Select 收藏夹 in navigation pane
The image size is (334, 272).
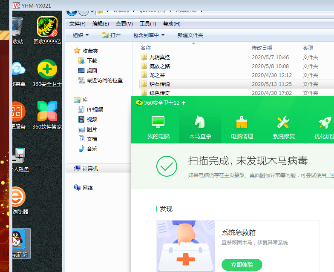click(86, 51)
